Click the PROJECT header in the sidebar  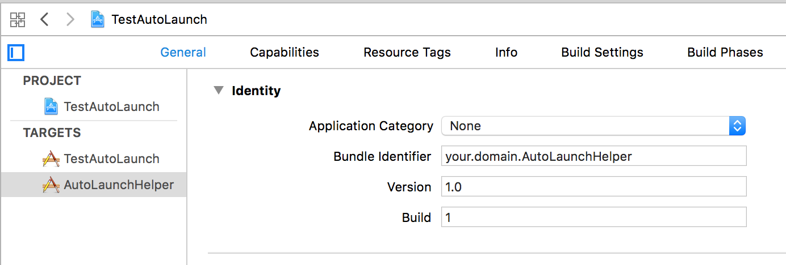click(52, 81)
